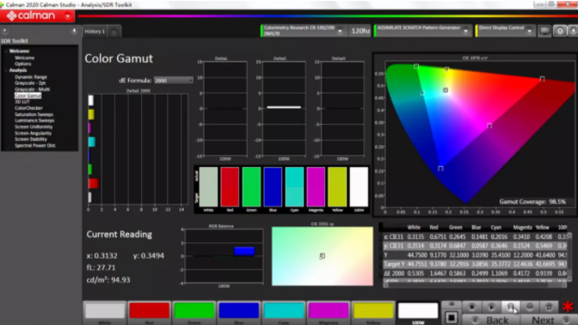The height and width of the screenshot is (325, 578).
Task: Open the dE Formula dropdown
Action: click(x=173, y=80)
